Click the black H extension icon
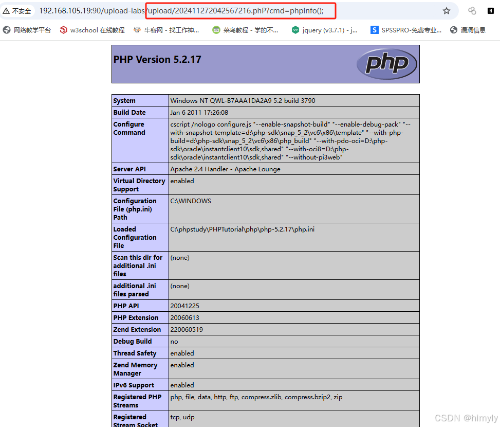The height and width of the screenshot is (427, 500). pyautogui.click(x=491, y=11)
